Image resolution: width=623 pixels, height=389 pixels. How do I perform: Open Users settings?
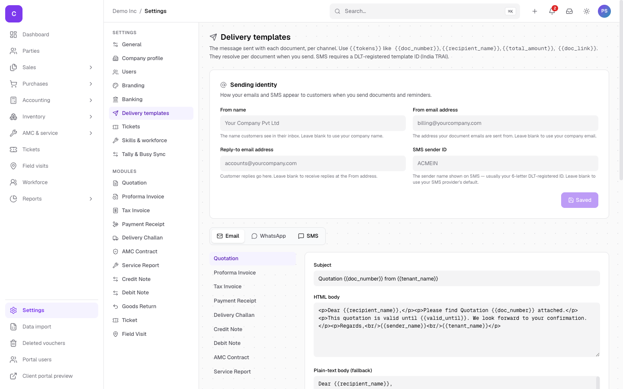click(151, 72)
